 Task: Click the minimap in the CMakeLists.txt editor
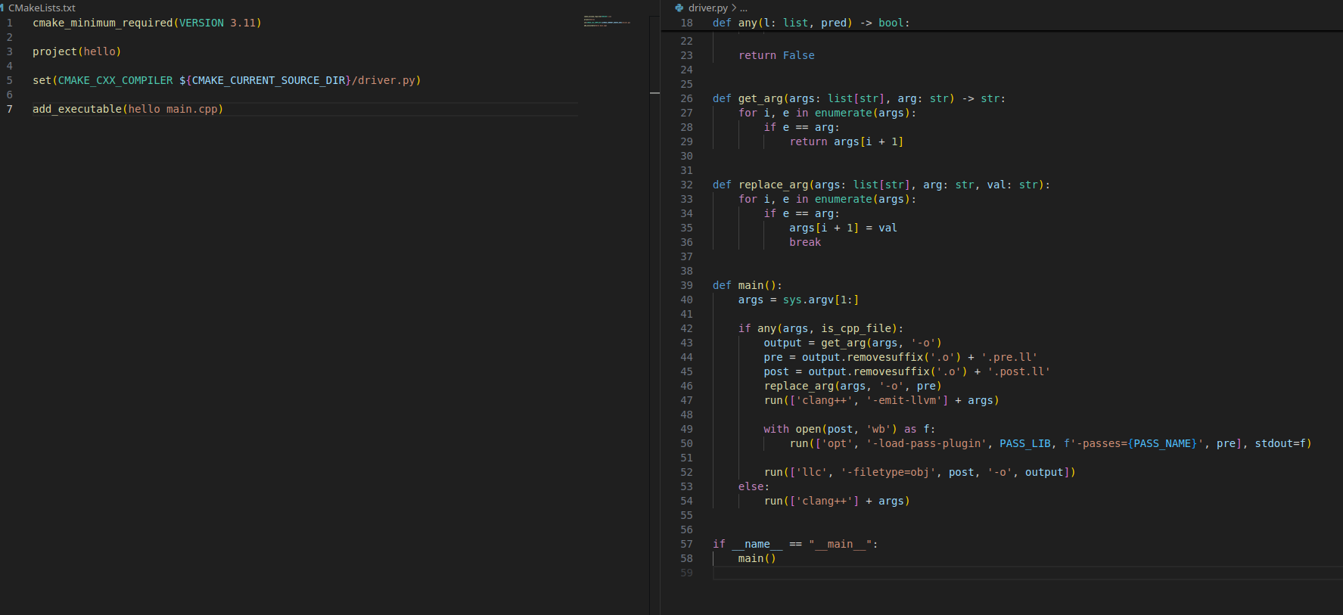click(607, 21)
